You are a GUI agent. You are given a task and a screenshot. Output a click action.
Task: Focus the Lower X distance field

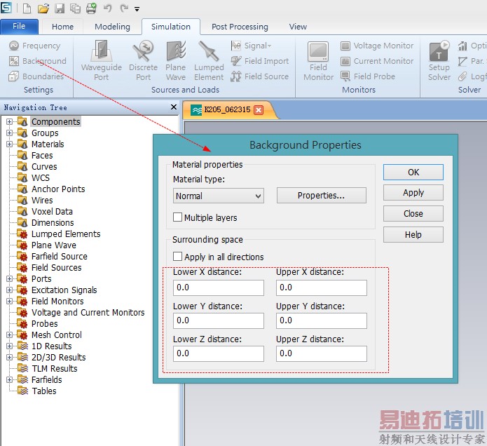pos(219,288)
